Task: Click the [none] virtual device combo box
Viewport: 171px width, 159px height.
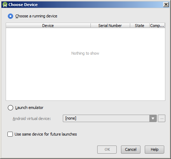Action: [110, 118]
